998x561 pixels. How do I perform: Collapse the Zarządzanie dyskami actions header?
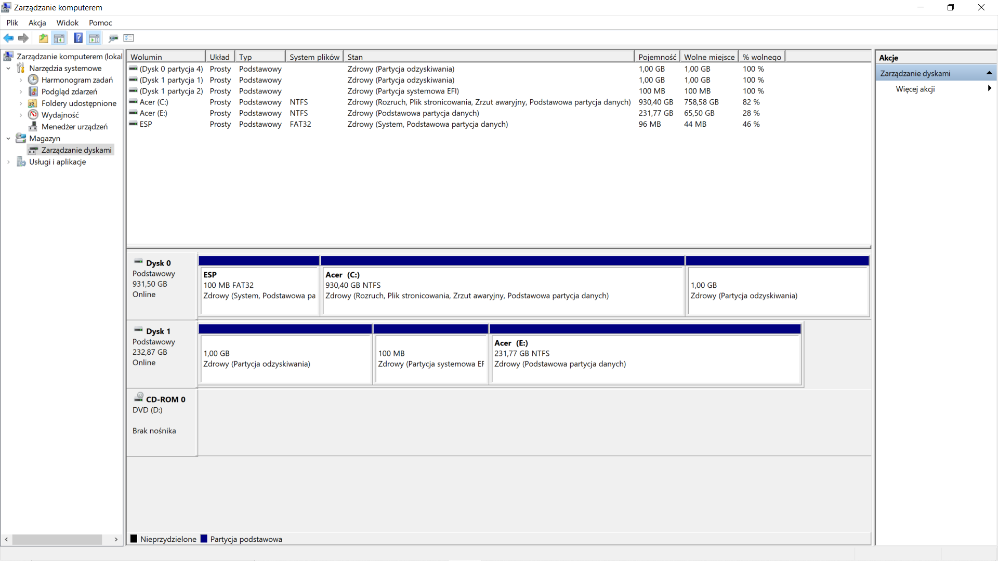[x=990, y=73]
